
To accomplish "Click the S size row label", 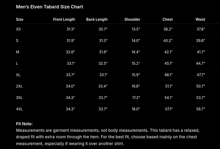I will click(x=17, y=40).
